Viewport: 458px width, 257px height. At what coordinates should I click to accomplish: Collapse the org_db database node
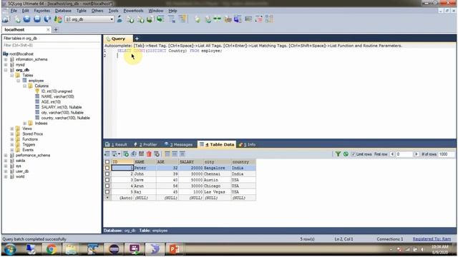[x=6, y=70]
